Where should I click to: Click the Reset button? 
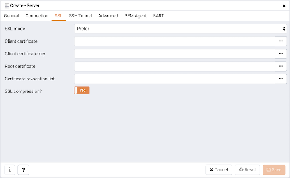[x=247, y=169]
